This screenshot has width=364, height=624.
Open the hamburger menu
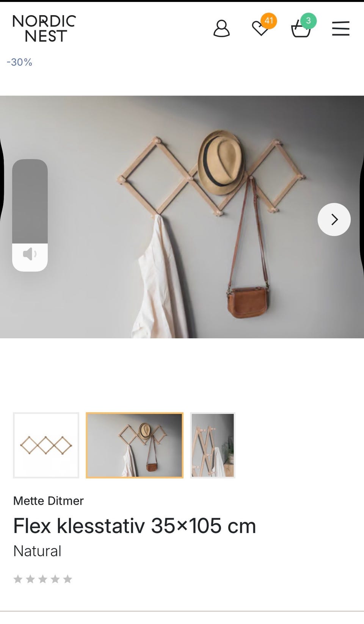(x=340, y=28)
